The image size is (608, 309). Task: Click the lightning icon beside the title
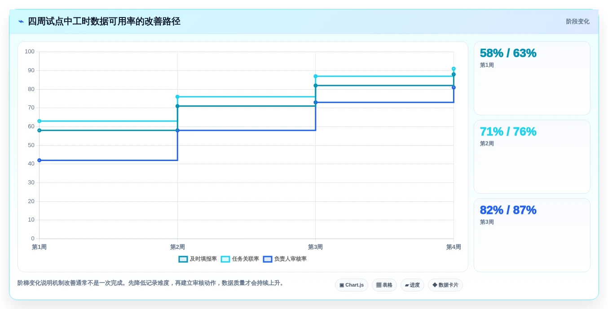coord(21,22)
